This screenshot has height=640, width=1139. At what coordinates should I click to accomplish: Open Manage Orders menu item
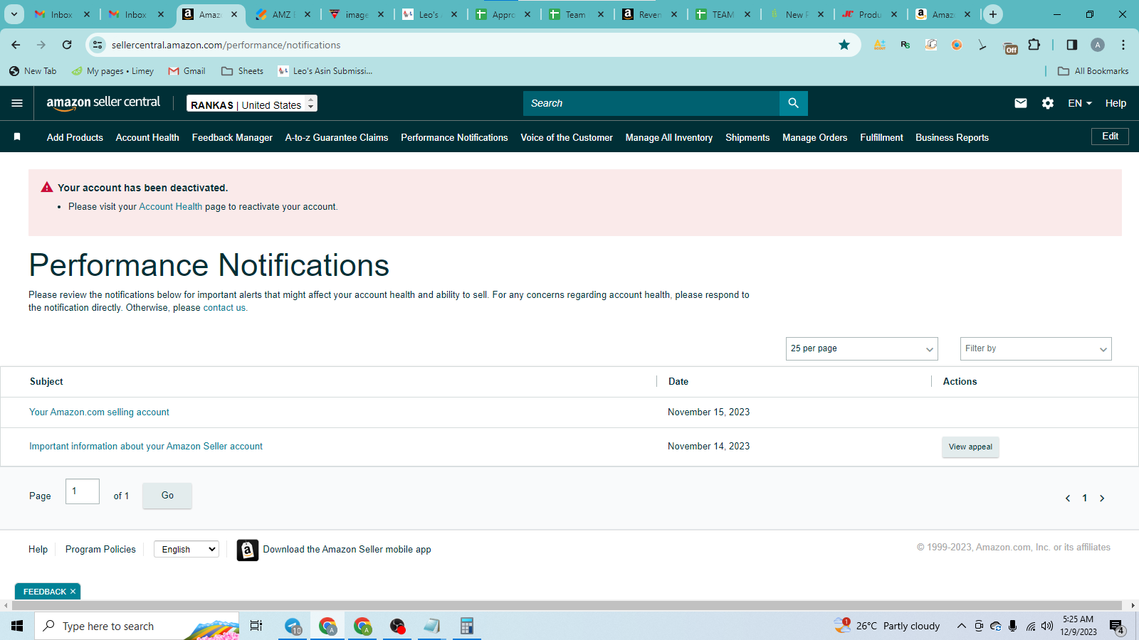click(814, 137)
